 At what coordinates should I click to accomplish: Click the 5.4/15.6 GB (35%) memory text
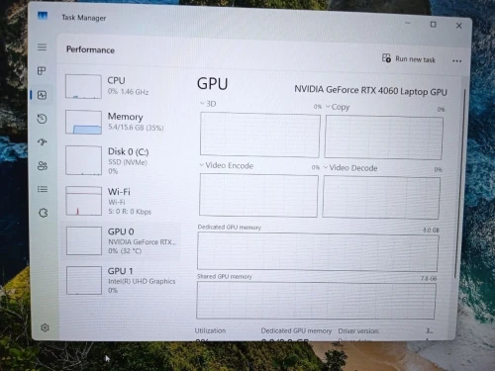click(136, 128)
